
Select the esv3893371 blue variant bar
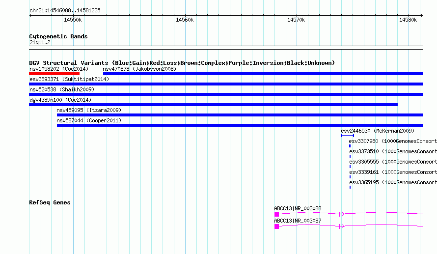(x=226, y=84)
